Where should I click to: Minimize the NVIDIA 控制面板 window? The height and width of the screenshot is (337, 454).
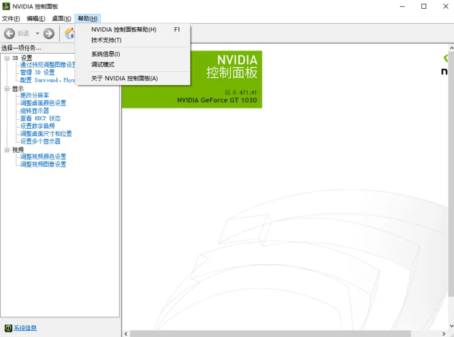[402, 6]
